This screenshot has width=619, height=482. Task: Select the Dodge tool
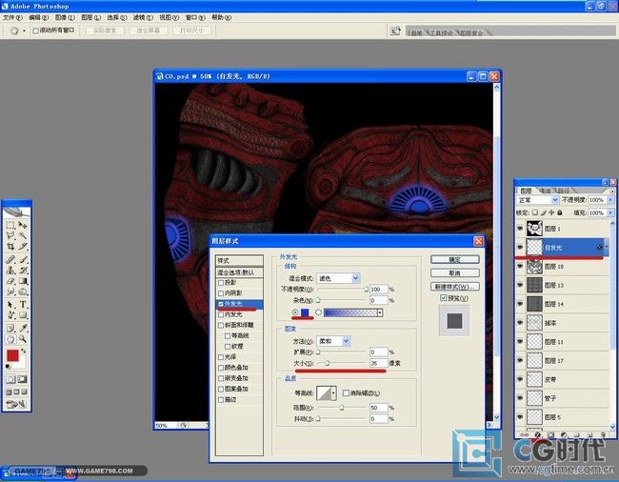23,291
